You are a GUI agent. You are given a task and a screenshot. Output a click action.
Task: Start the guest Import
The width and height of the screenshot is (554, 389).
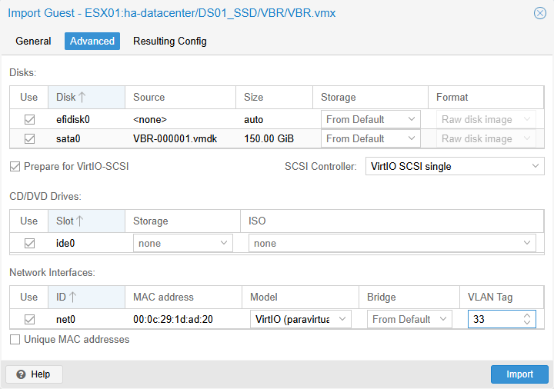(519, 374)
